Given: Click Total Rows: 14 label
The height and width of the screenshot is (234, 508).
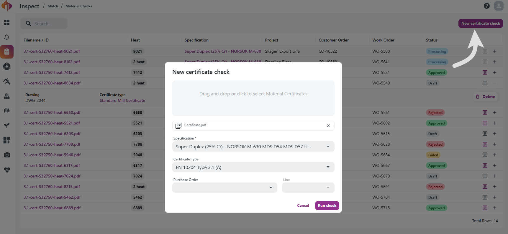Looking at the screenshot, I should click(x=485, y=221).
